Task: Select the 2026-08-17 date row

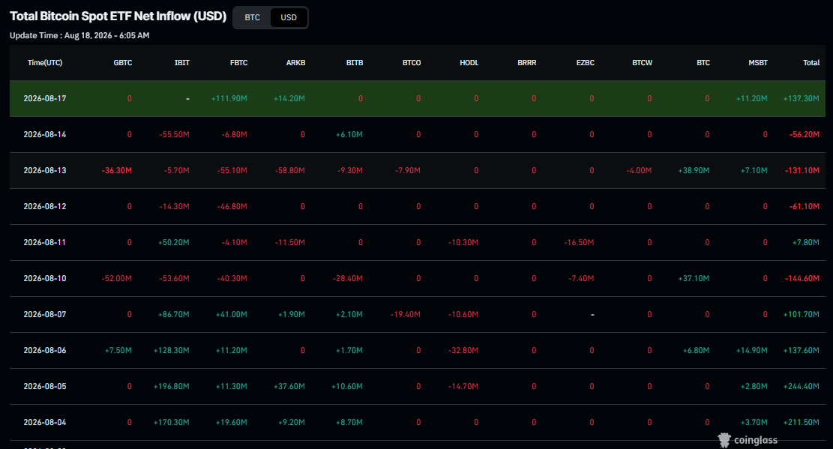Action: tap(417, 98)
